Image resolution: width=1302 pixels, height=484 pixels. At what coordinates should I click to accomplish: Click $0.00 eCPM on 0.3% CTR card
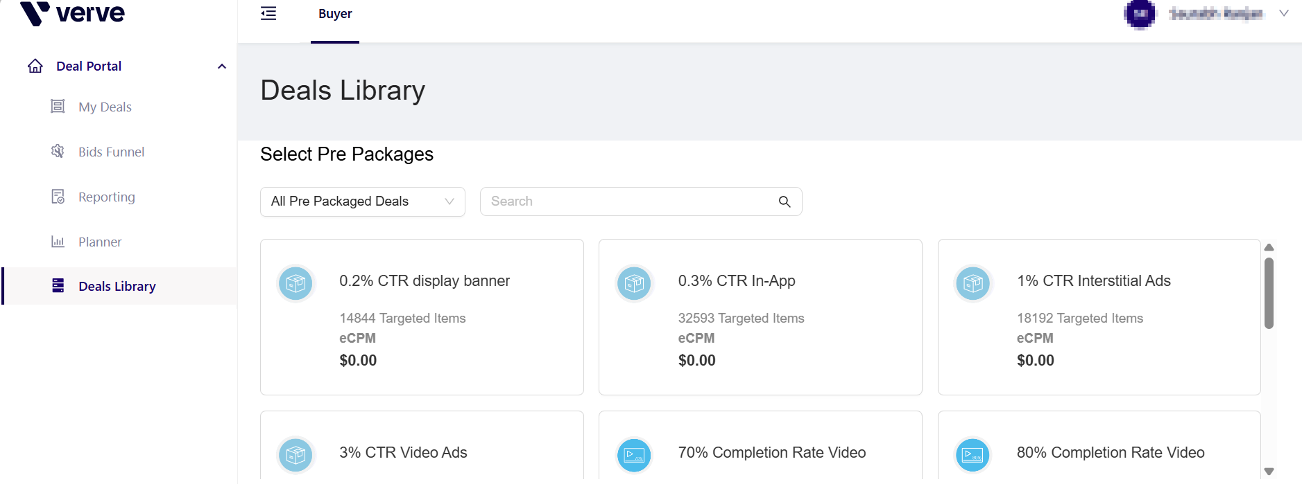pos(696,360)
